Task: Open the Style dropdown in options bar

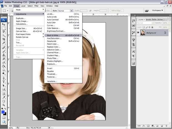Action: 71,11
